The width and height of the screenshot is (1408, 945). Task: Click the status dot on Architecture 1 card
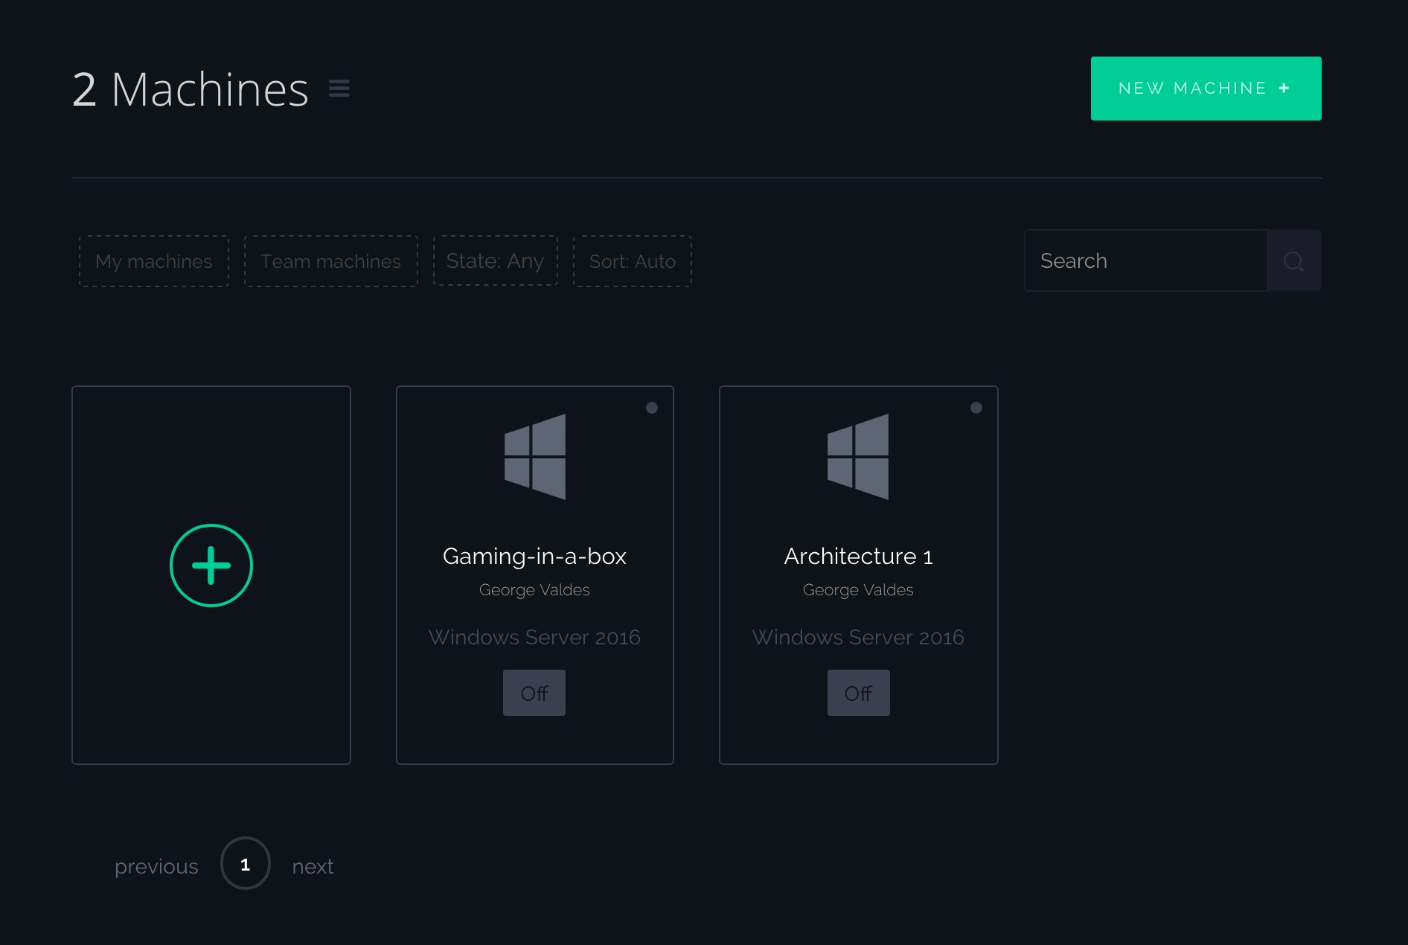point(976,408)
